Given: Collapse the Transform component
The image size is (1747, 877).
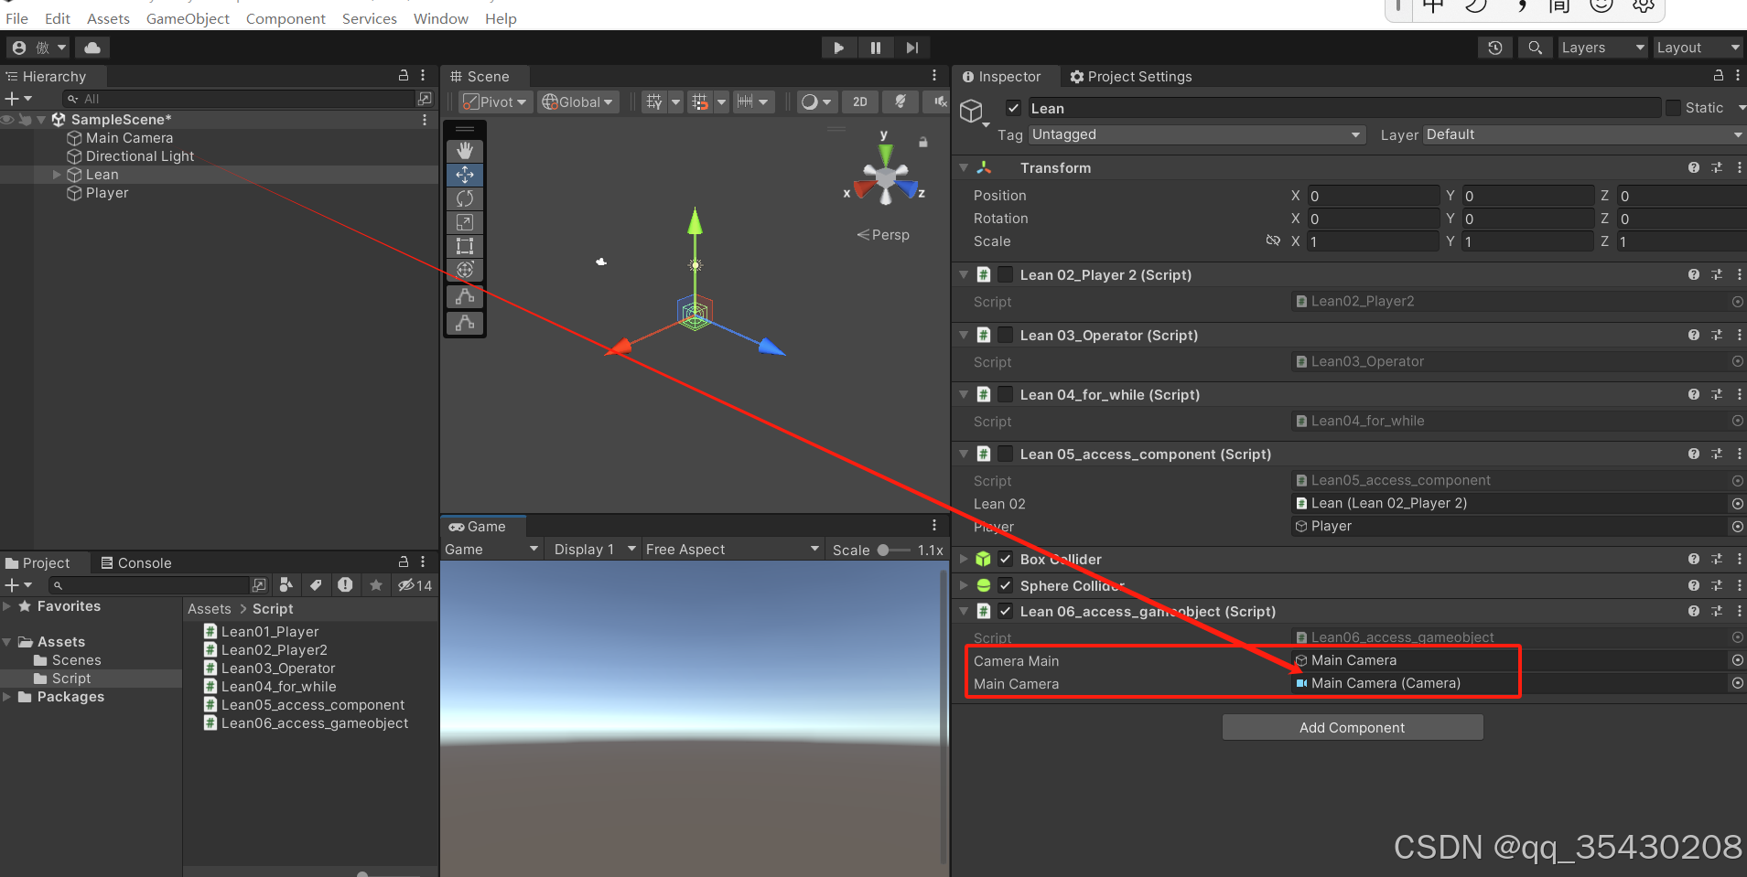Looking at the screenshot, I should pyautogui.click(x=964, y=167).
